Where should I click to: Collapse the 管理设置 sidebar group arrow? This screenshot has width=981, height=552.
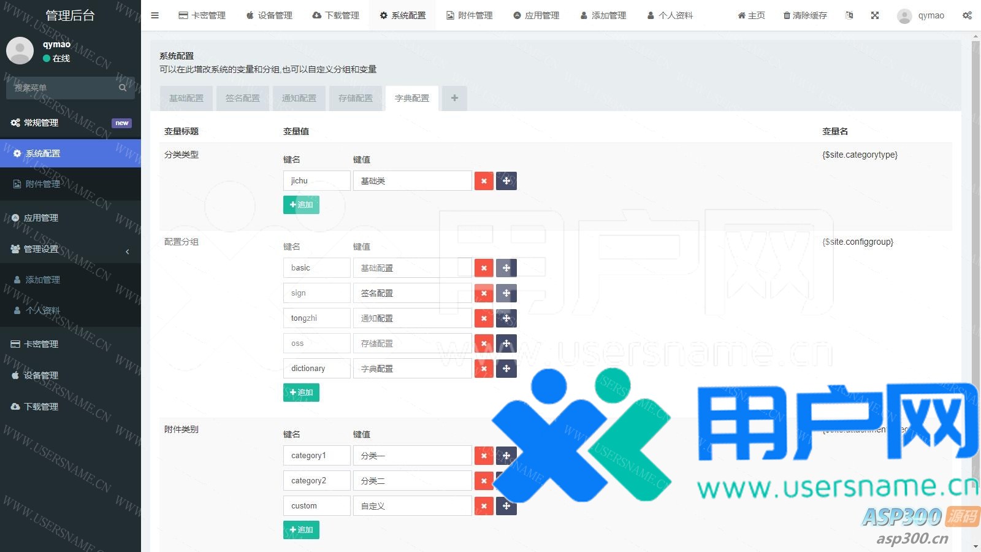pos(127,251)
